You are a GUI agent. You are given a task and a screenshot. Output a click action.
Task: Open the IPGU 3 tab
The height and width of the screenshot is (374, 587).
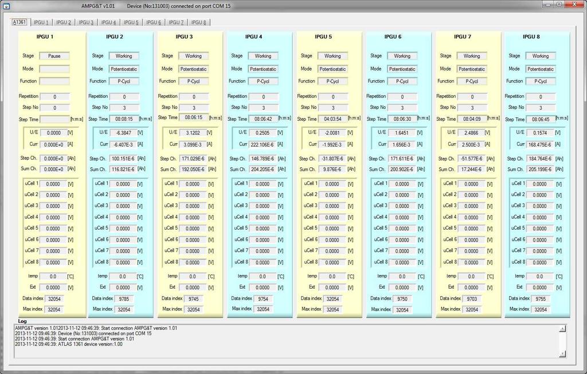click(x=86, y=22)
